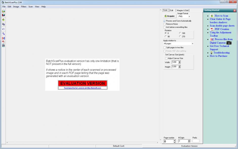Open the Image Format dropdown
This screenshot has height=149, width=238.
(x=189, y=16)
